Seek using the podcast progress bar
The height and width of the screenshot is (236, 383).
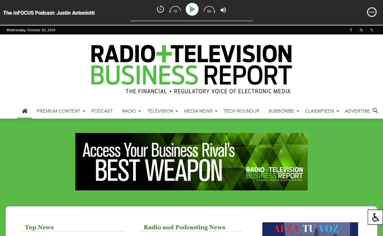pyautogui.click(x=191, y=21)
